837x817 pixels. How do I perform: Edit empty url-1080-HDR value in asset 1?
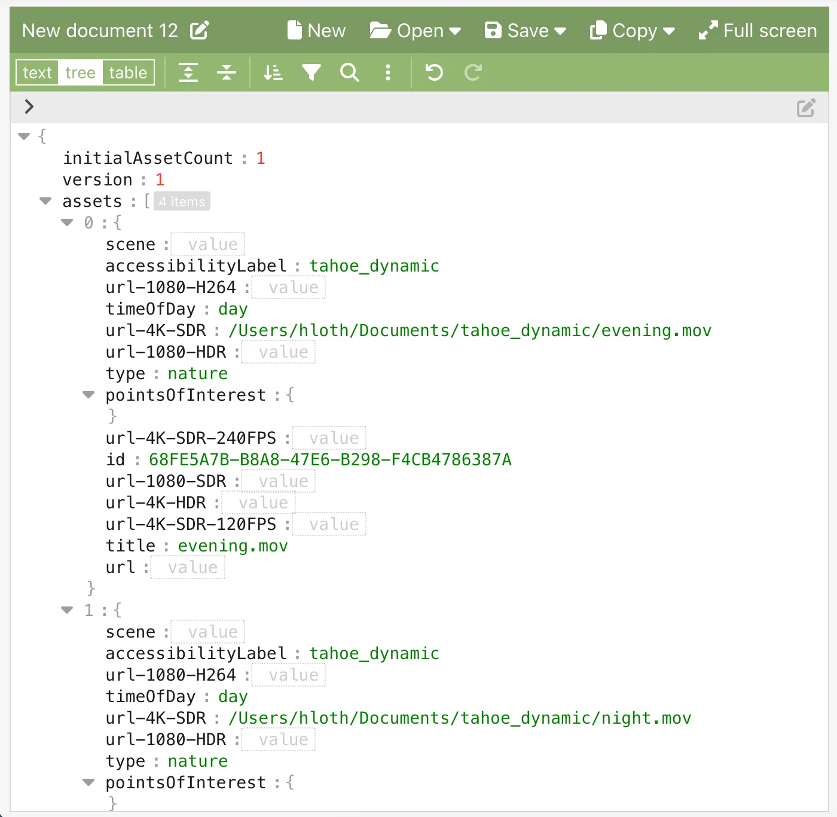coord(279,739)
